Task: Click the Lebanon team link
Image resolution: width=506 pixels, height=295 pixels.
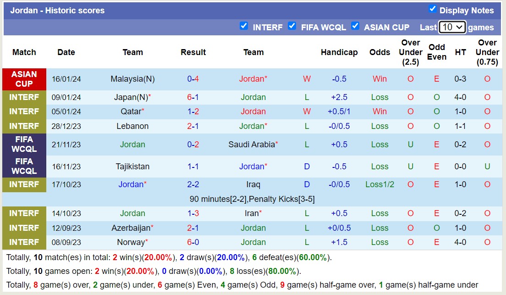Action: coord(133,126)
